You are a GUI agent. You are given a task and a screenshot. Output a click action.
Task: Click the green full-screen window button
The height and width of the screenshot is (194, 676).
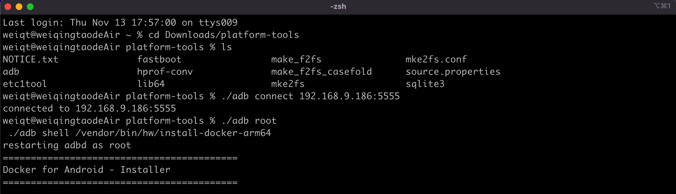tap(30, 7)
